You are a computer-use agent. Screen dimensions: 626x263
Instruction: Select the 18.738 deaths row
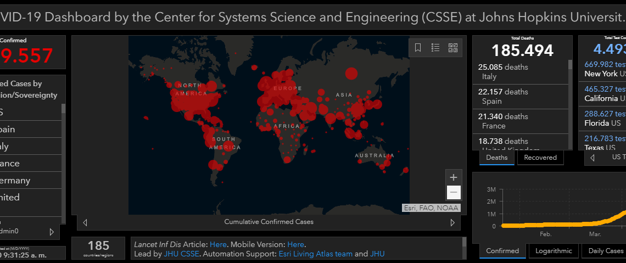pos(520,142)
